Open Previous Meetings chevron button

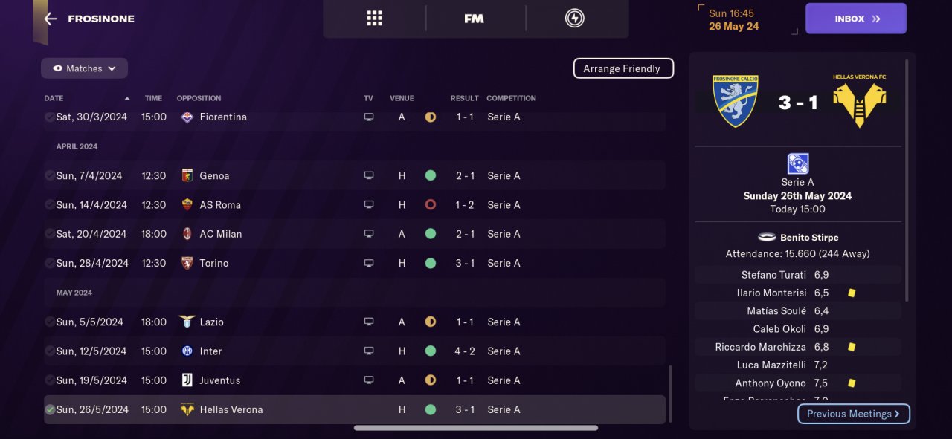tap(853, 414)
